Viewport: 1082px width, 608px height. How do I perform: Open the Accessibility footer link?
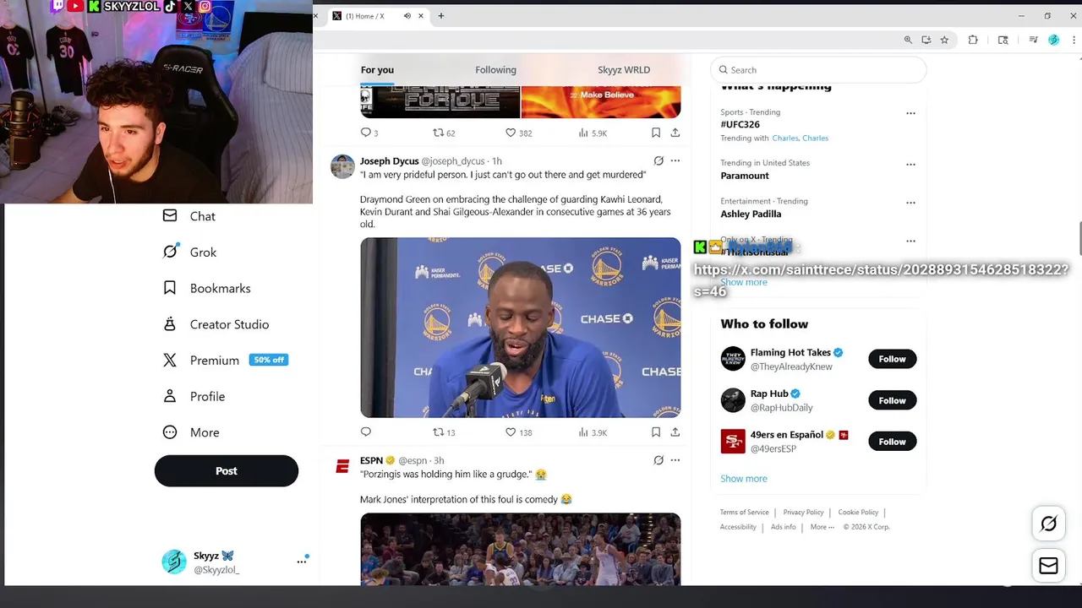[x=738, y=527]
